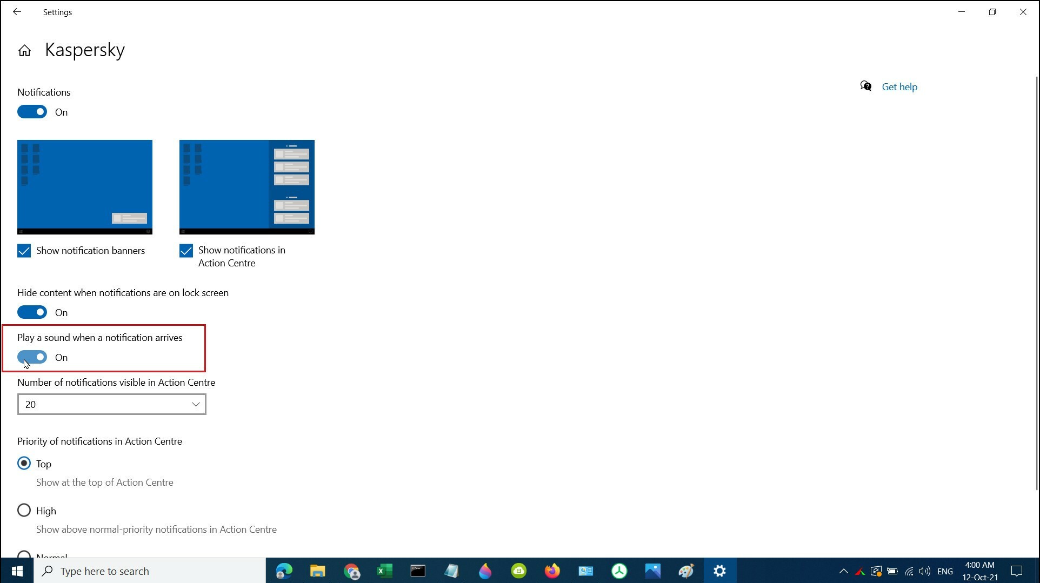Open the Command Prompt taskbar icon
This screenshot has height=583, width=1040.
tap(418, 571)
